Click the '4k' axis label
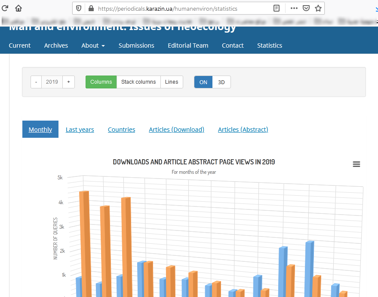Viewport: 378px width, 297px height. pos(61,203)
